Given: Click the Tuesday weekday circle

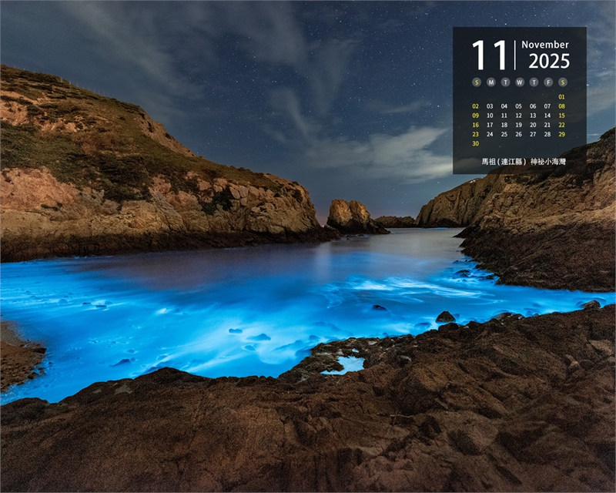Looking at the screenshot, I should coord(504,82).
